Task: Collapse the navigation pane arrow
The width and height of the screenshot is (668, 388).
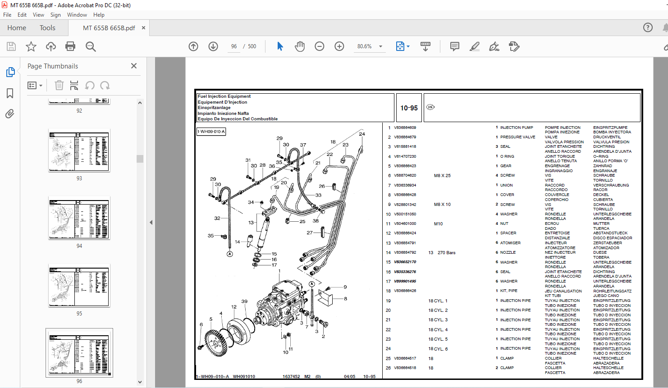Action: coord(151,222)
